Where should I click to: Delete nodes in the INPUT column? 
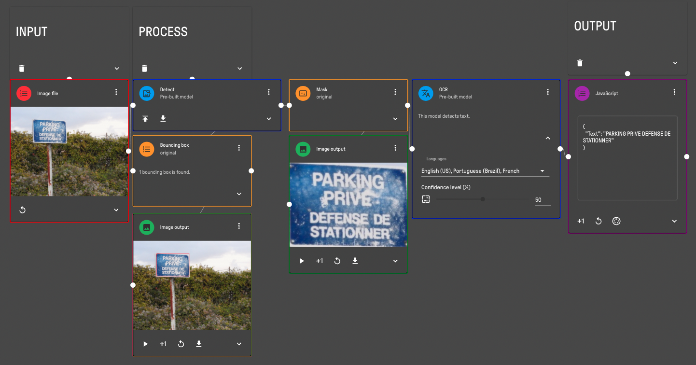(x=21, y=68)
